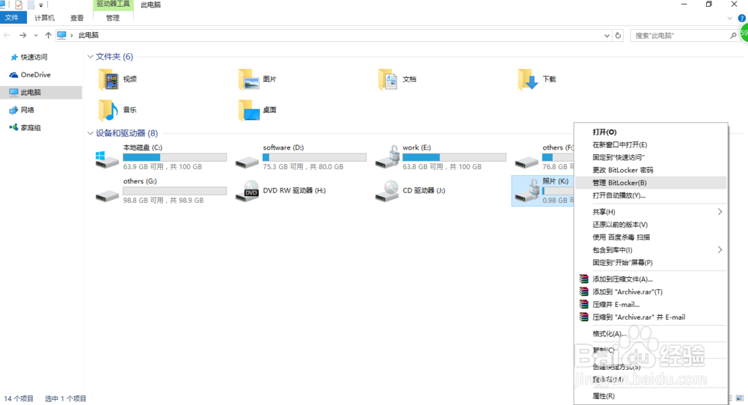This screenshot has height=405, width=748.
Task: Click the search magnifier icon
Action: tap(733, 35)
